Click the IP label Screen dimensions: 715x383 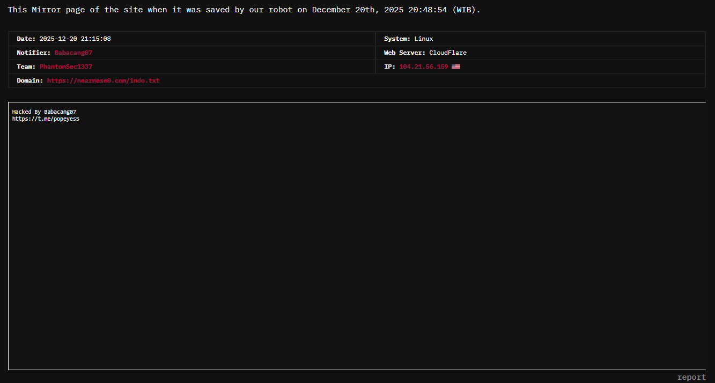coord(389,67)
